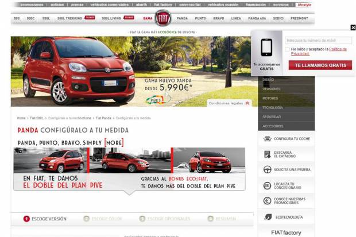Click the mobile phone icon in callback popup
The height and width of the screenshot is (237, 356).
(x=266, y=48)
